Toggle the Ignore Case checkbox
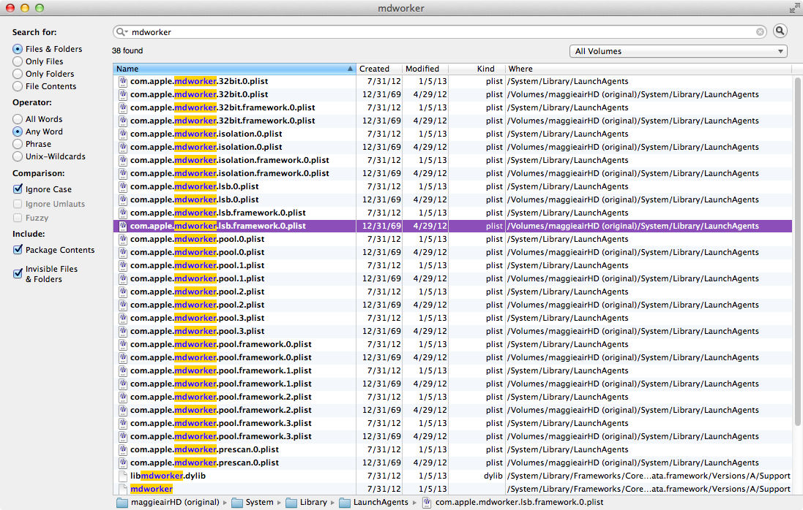The width and height of the screenshot is (803, 510). (18, 189)
